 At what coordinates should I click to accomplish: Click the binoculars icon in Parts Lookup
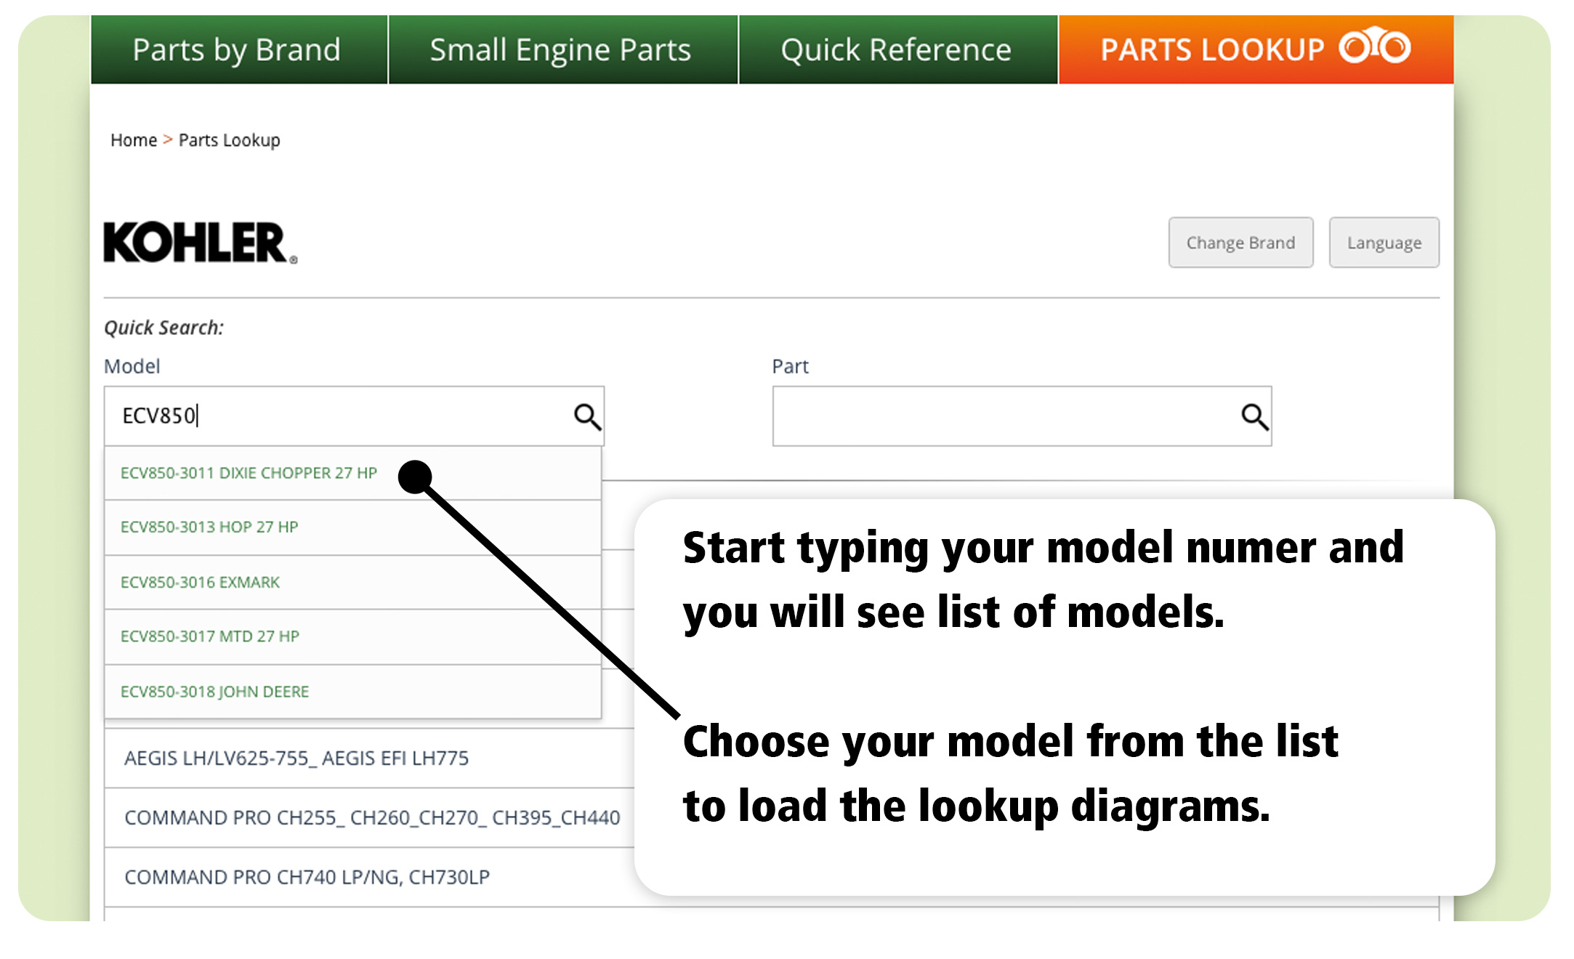[1375, 47]
